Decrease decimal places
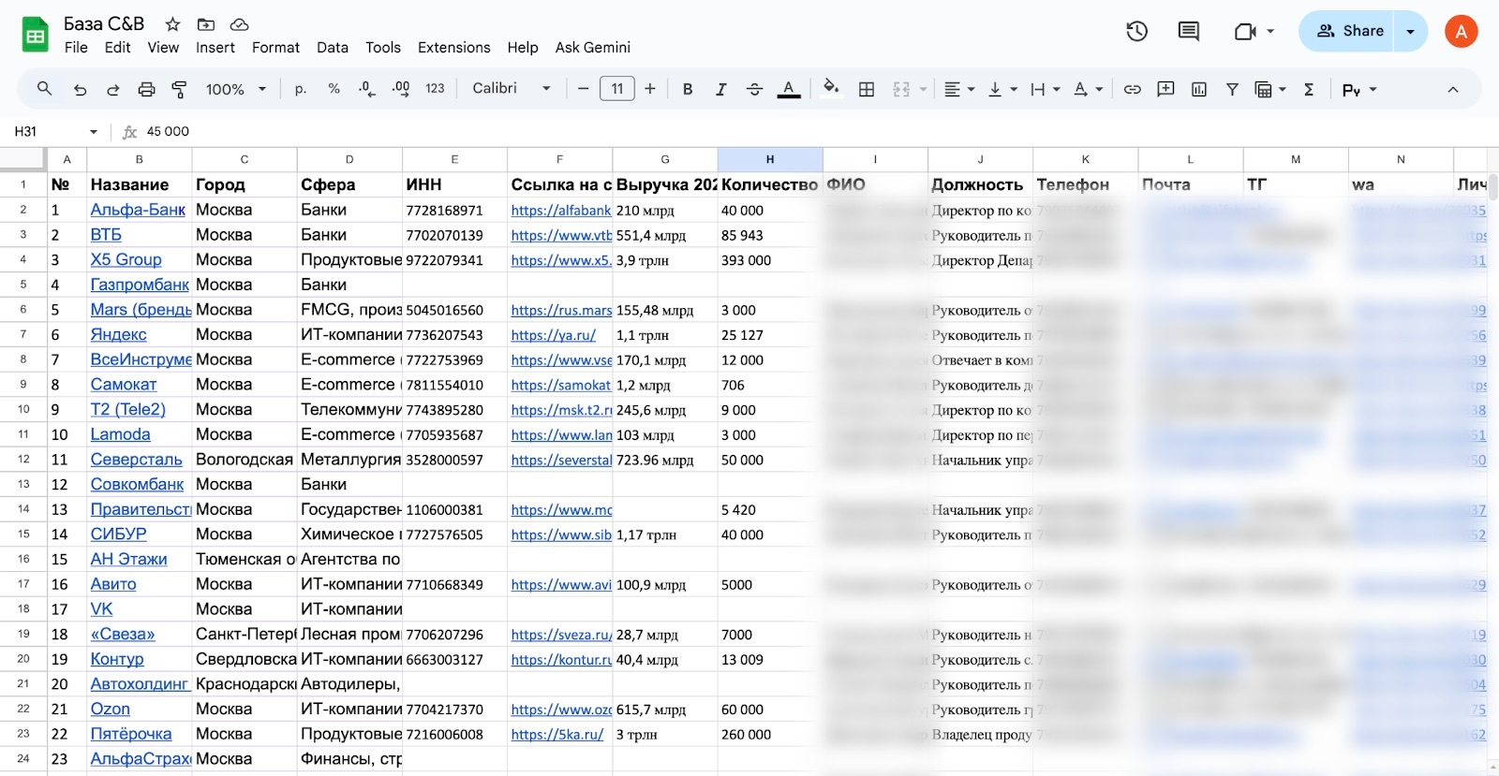This screenshot has height=776, width=1499. click(367, 89)
